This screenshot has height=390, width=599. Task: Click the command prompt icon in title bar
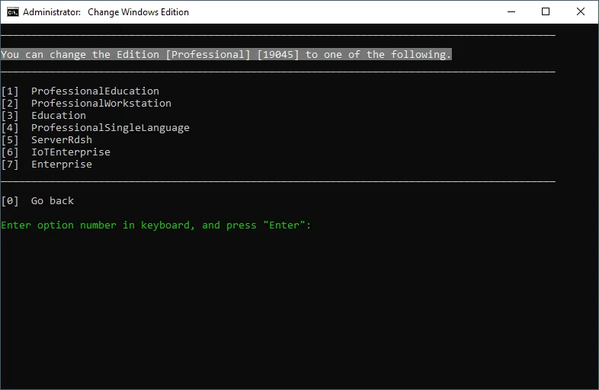click(13, 12)
